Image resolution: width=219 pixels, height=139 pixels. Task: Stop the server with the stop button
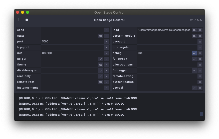click(x=27, y=20)
